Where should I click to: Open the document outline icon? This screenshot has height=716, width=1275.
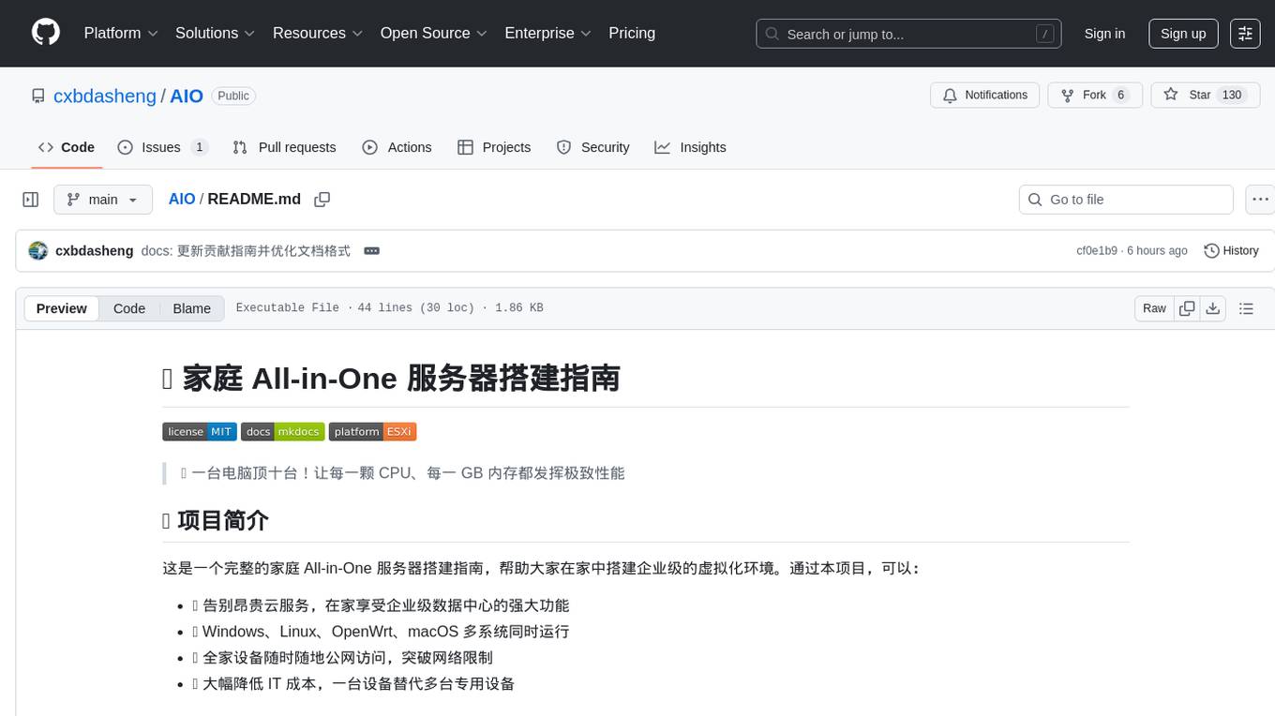tap(1246, 308)
